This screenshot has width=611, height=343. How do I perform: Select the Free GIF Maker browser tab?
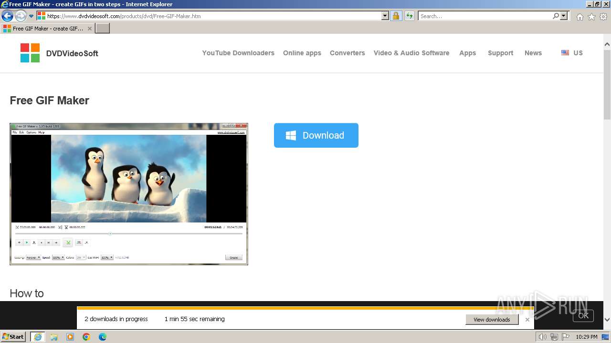47,29
